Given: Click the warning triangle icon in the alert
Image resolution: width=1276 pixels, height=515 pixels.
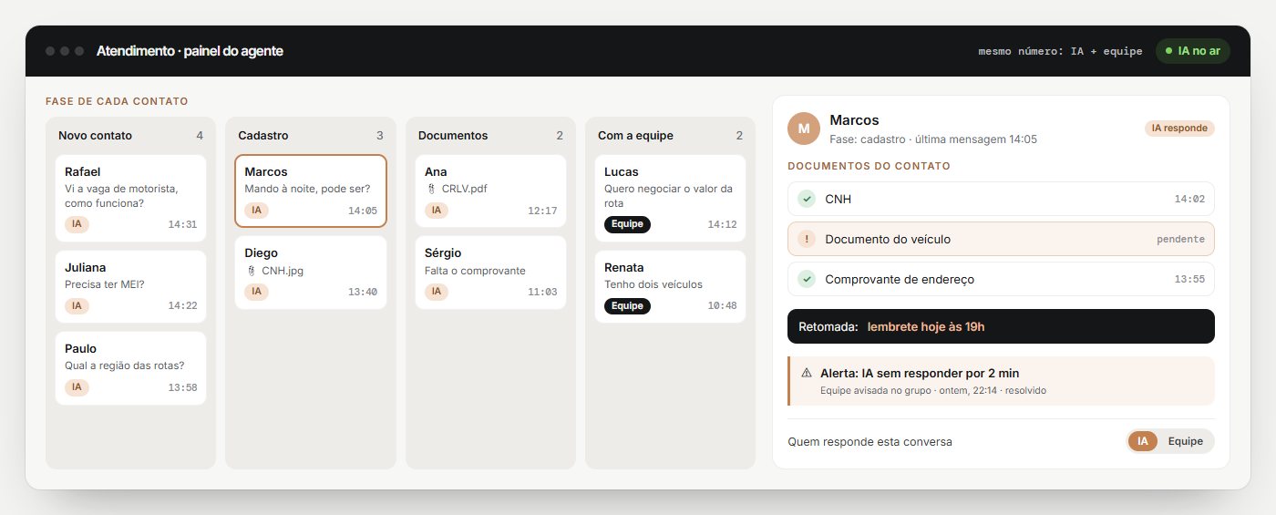Looking at the screenshot, I should coord(807,373).
